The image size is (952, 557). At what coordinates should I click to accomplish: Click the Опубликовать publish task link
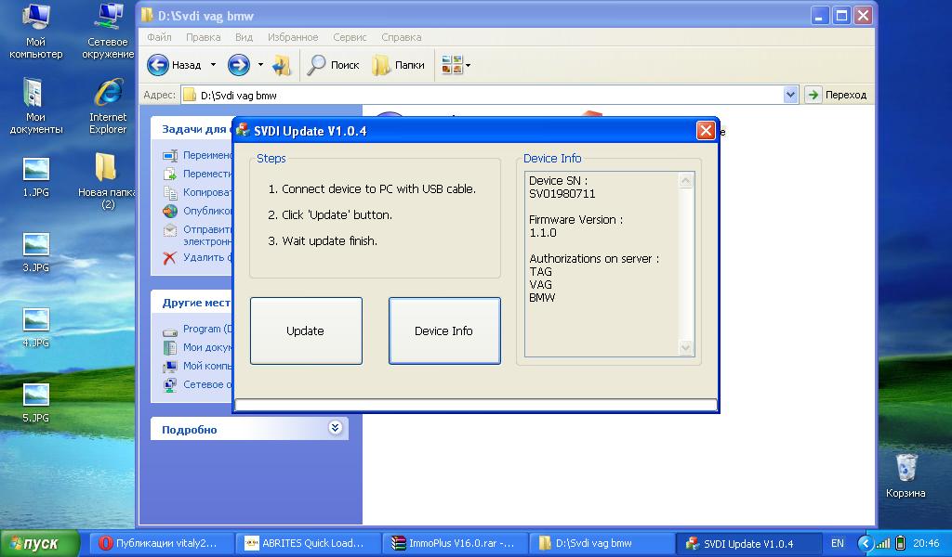point(197,211)
